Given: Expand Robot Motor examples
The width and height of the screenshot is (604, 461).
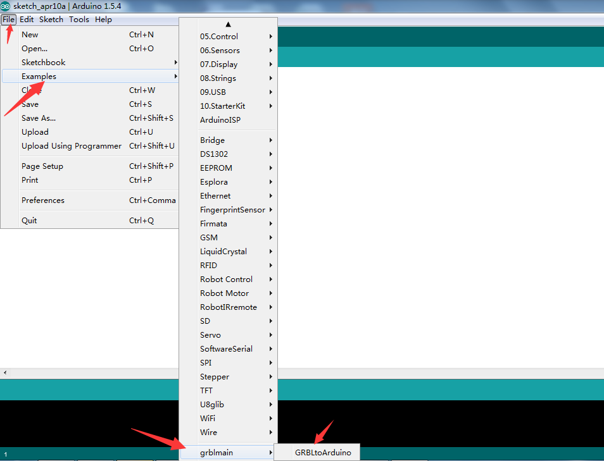Looking at the screenshot, I should 229,293.
